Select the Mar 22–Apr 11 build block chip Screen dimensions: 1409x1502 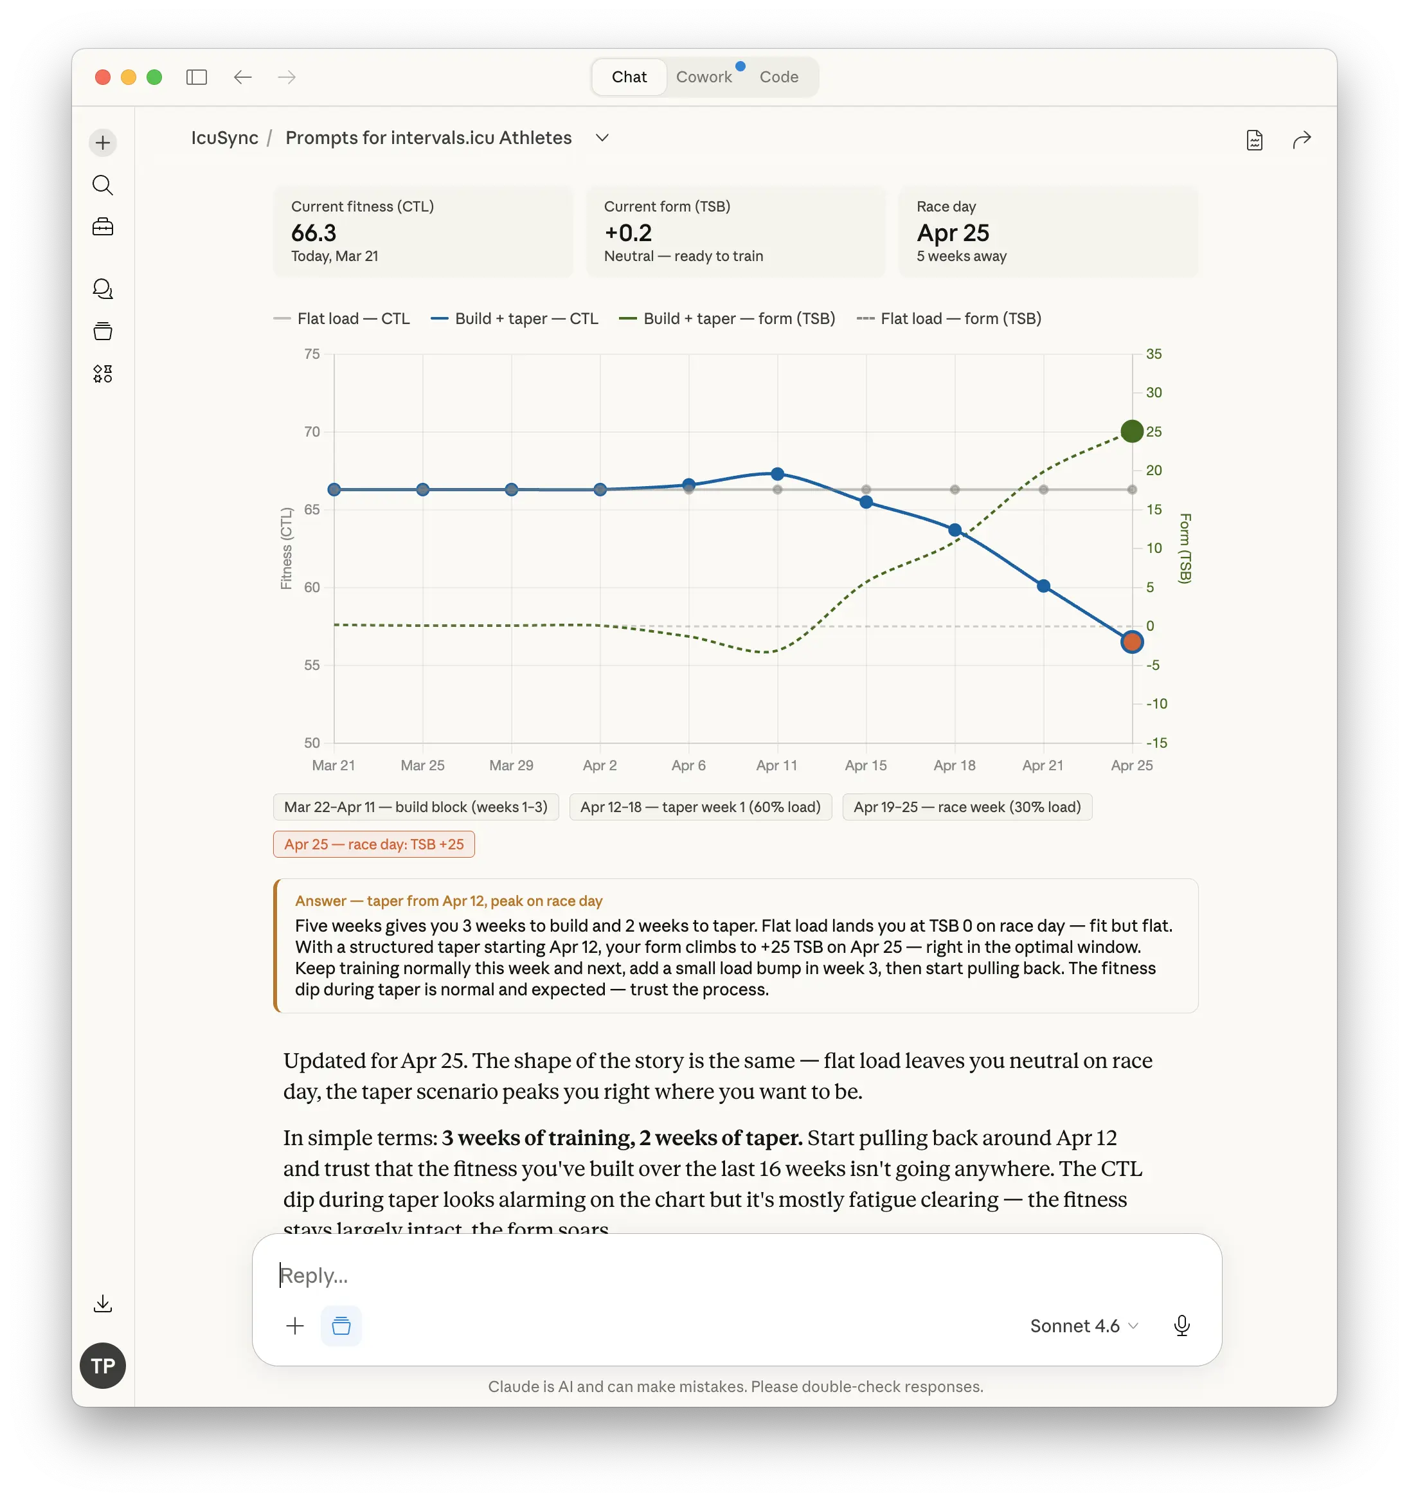click(x=415, y=807)
